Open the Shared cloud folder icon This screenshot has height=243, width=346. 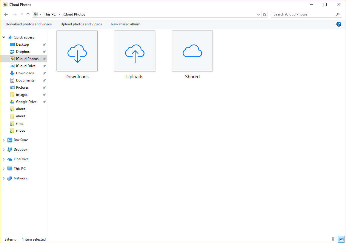[192, 51]
